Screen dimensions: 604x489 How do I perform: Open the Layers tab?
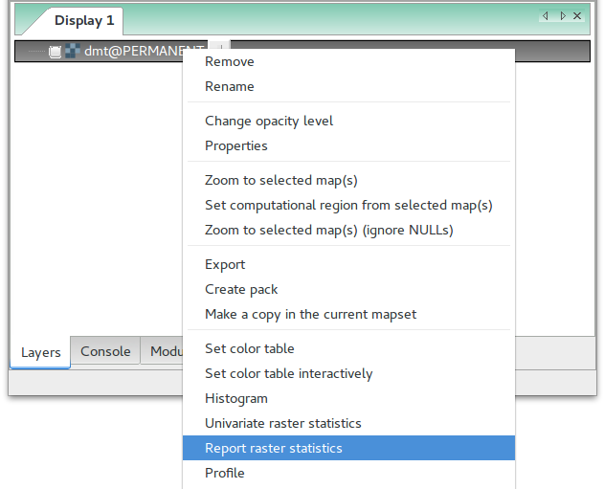pos(40,352)
